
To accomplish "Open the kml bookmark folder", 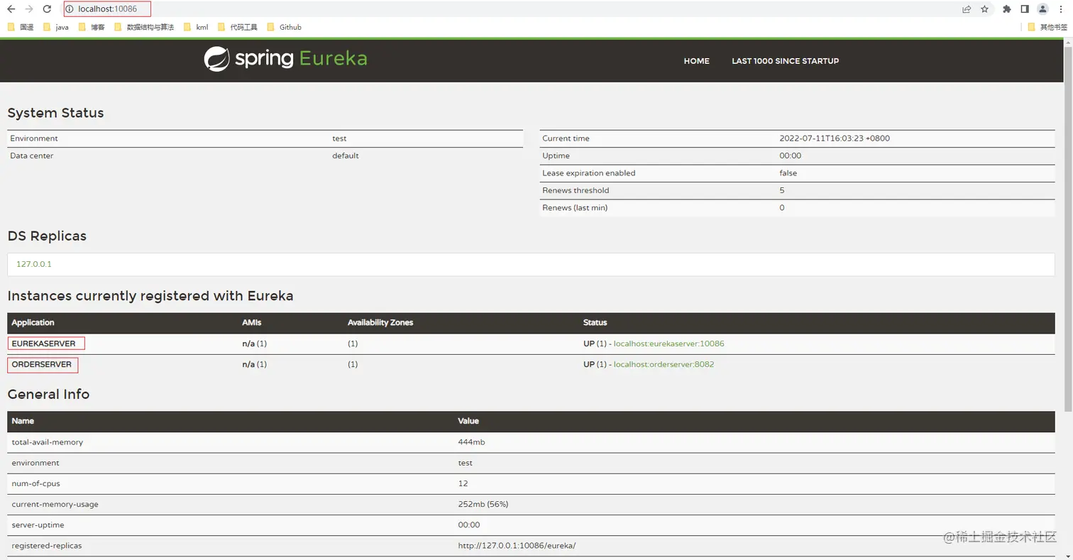I will 196,27.
